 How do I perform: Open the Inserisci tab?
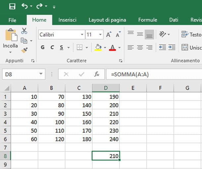tap(67, 20)
